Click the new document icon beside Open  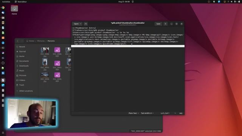(86, 24)
